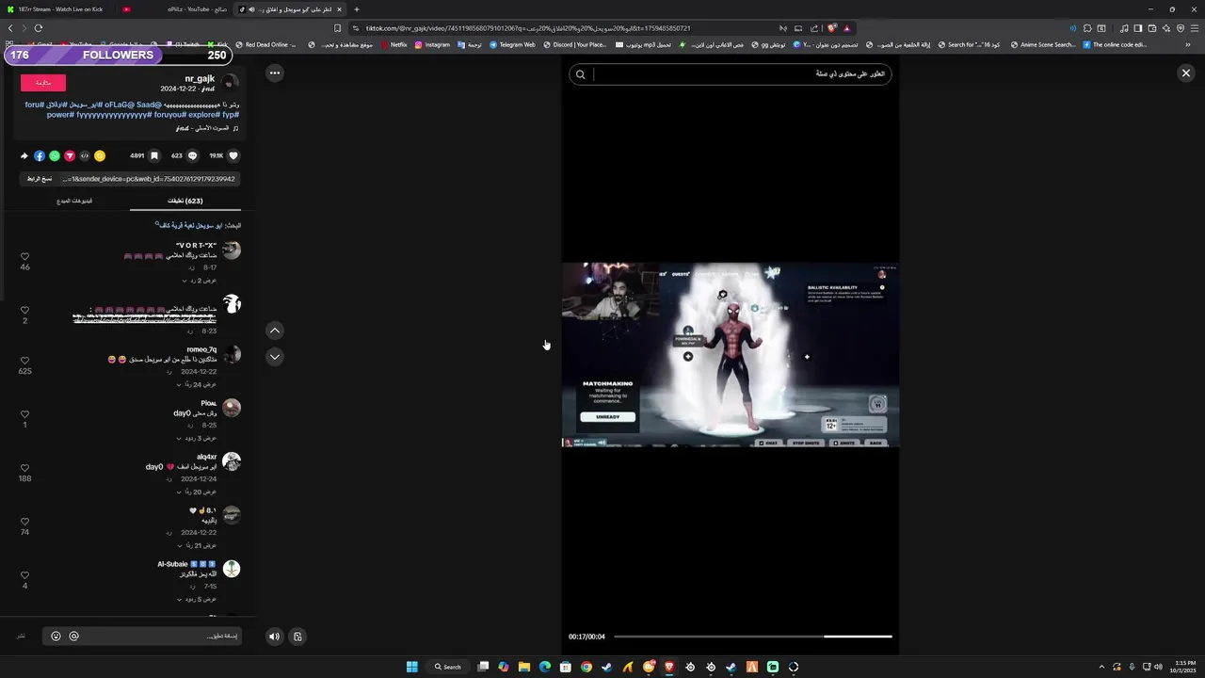Open nr_gajk profile avatar
Screen dimensions: 1205x678
click(231, 83)
